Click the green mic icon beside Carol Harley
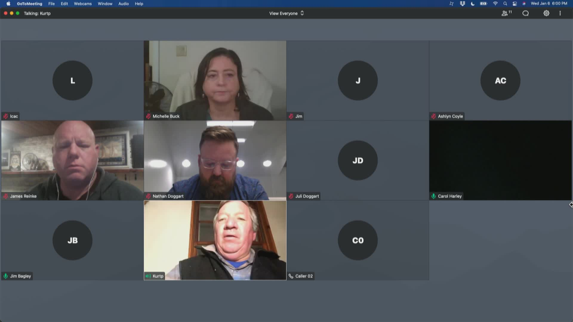Screen dimensions: 573x322 pyautogui.click(x=434, y=196)
